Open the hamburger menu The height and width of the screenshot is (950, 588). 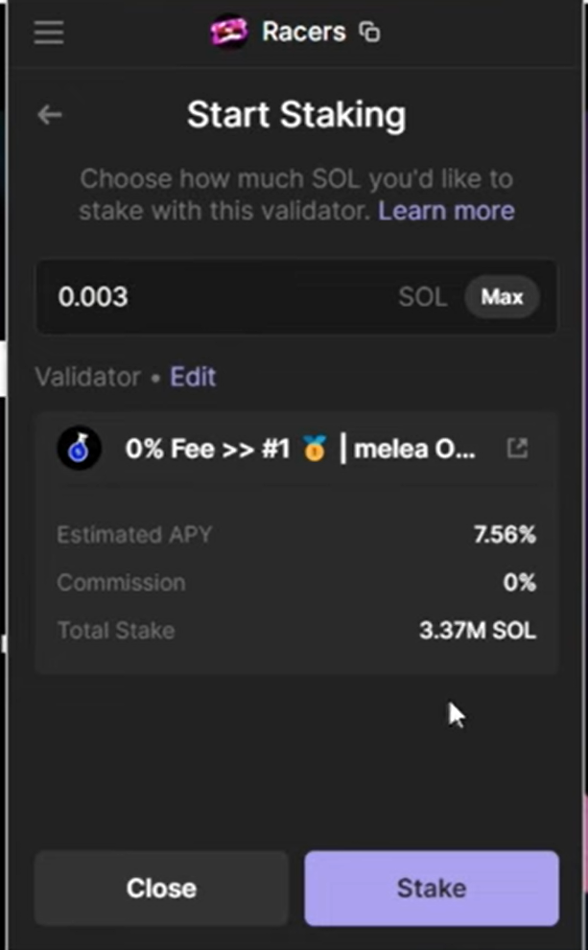48,33
